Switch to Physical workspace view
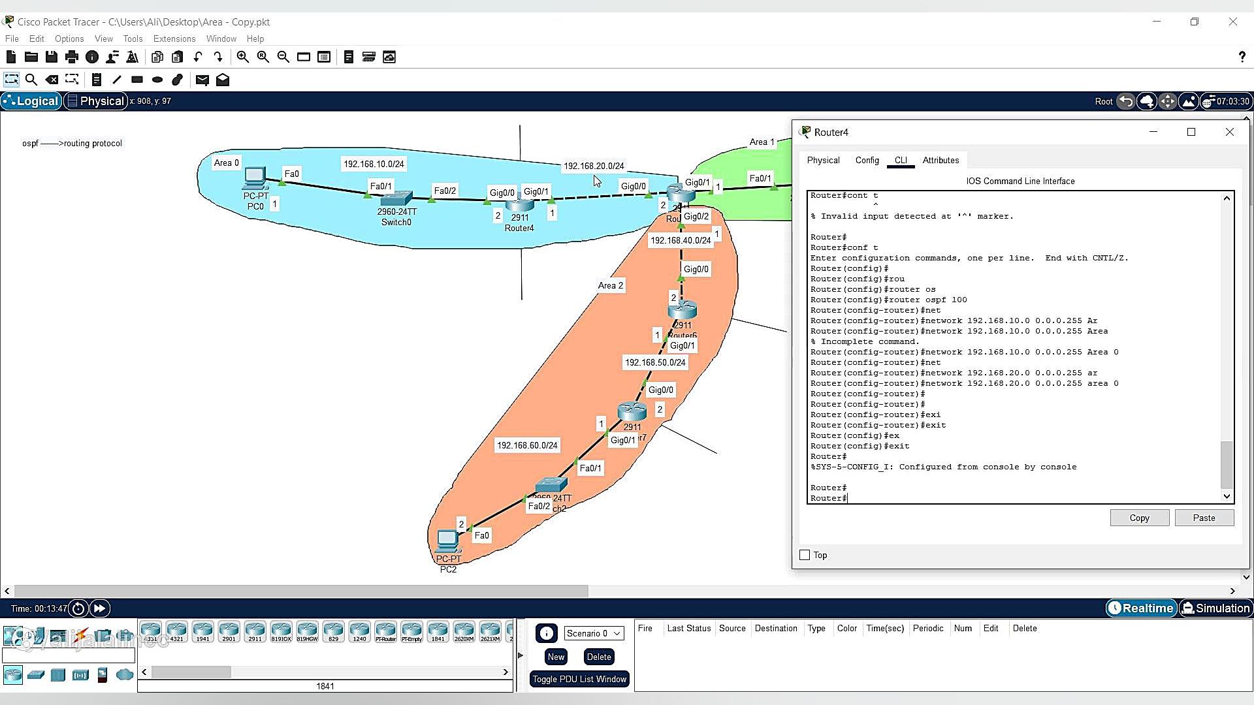This screenshot has height=705, width=1254. 95,101
